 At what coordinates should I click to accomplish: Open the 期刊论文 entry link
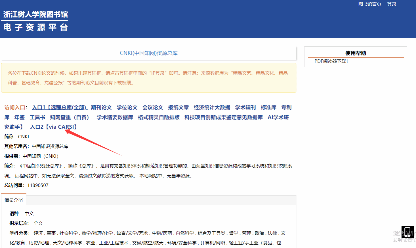(101, 107)
